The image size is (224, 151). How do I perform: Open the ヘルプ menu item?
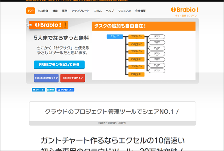click(x=110, y=10)
